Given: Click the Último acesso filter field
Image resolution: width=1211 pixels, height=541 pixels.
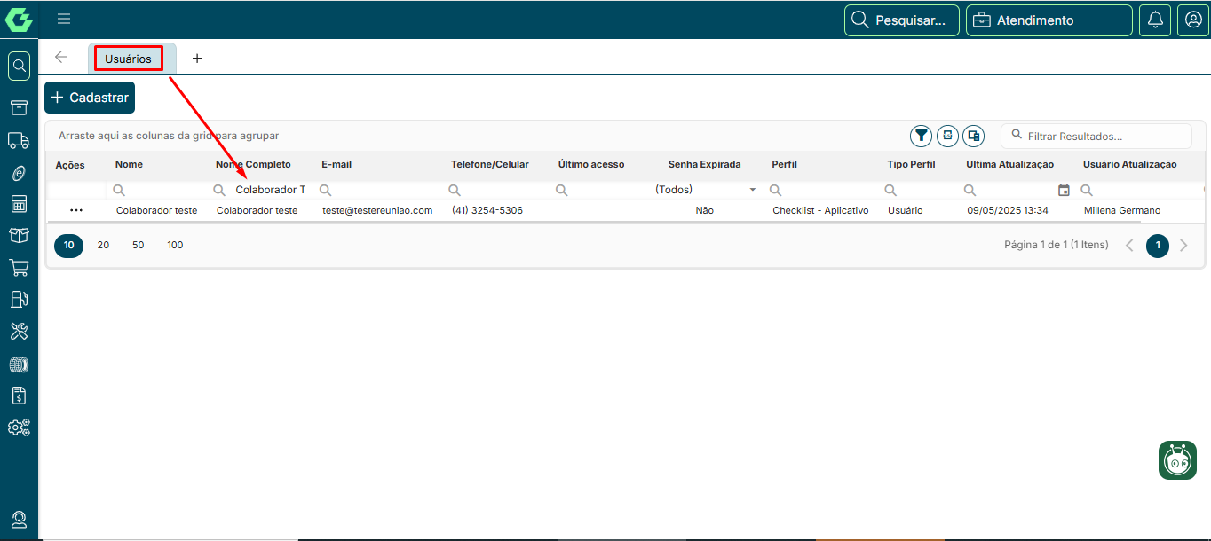Looking at the screenshot, I should pyautogui.click(x=606, y=190).
